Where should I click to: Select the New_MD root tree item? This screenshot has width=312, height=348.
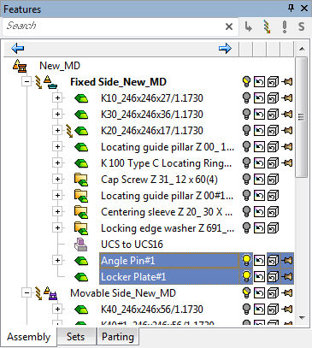pyautogui.click(x=60, y=66)
